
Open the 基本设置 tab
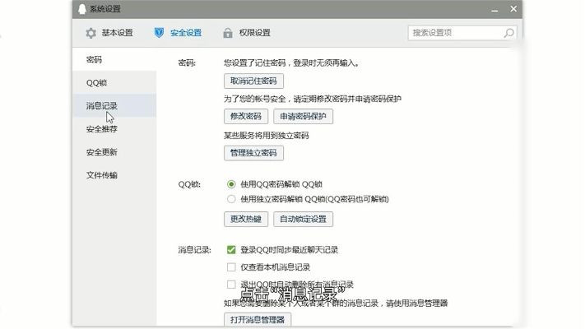click(109, 33)
